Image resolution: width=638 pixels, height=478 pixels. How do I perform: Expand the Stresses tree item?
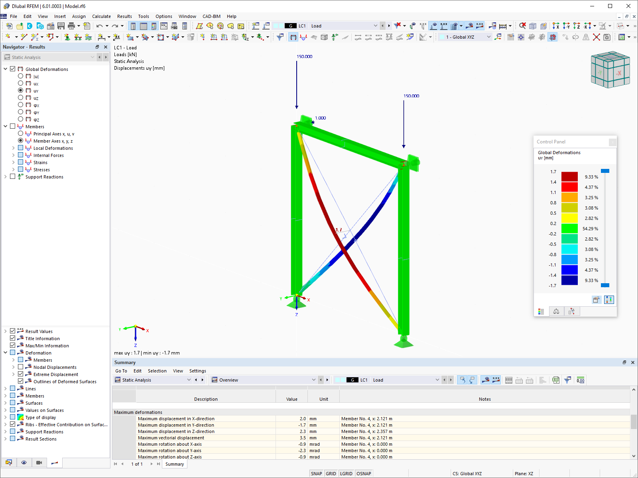[13, 169]
